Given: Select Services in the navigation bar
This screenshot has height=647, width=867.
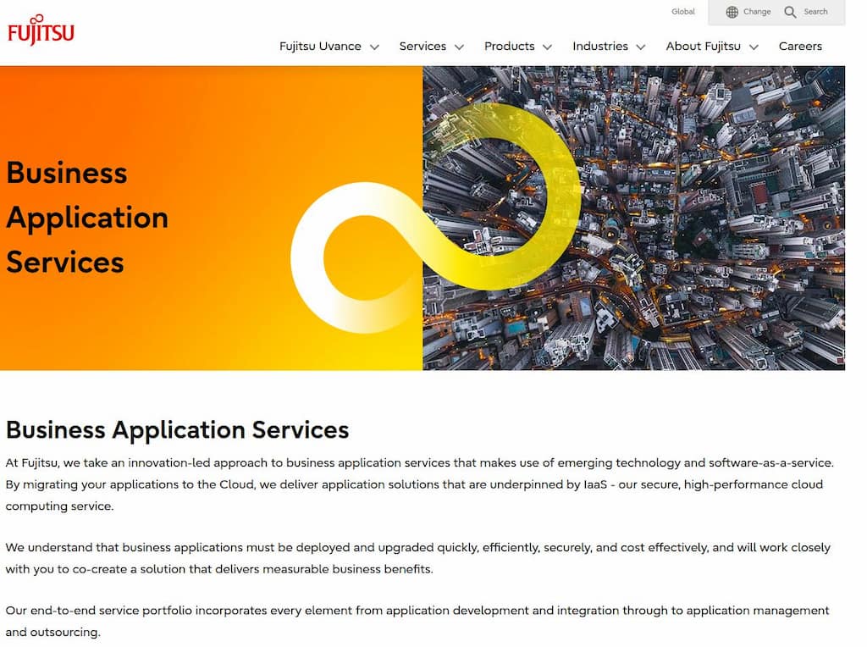Looking at the screenshot, I should (x=422, y=47).
